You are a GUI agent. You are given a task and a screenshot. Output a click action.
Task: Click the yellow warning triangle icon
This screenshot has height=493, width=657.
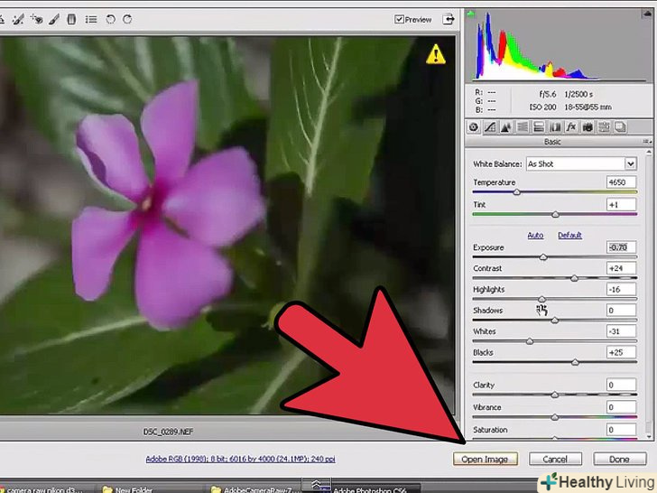coord(437,55)
